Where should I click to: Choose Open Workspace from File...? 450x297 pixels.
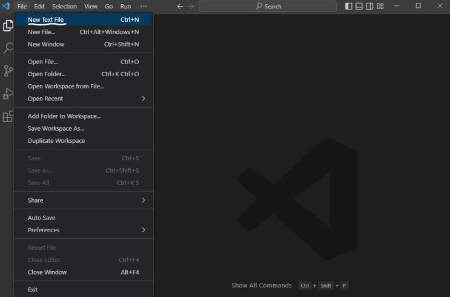click(x=84, y=86)
